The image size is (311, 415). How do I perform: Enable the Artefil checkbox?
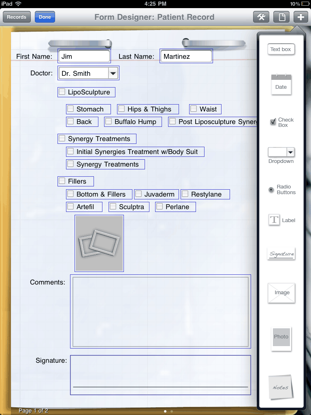[70, 206]
